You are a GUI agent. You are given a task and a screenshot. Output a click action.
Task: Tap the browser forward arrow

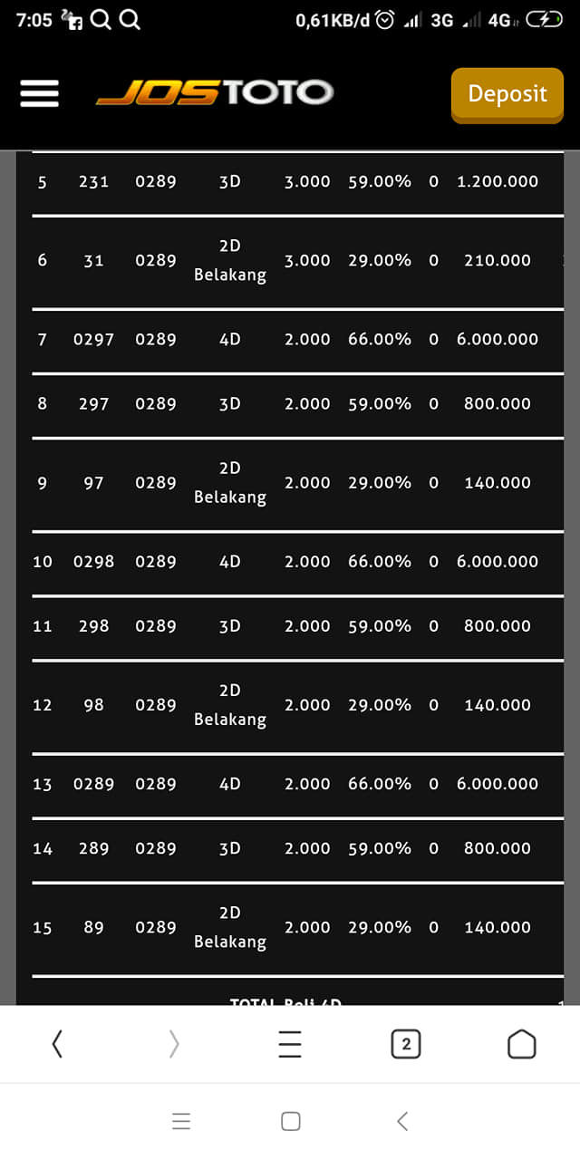(x=173, y=1045)
